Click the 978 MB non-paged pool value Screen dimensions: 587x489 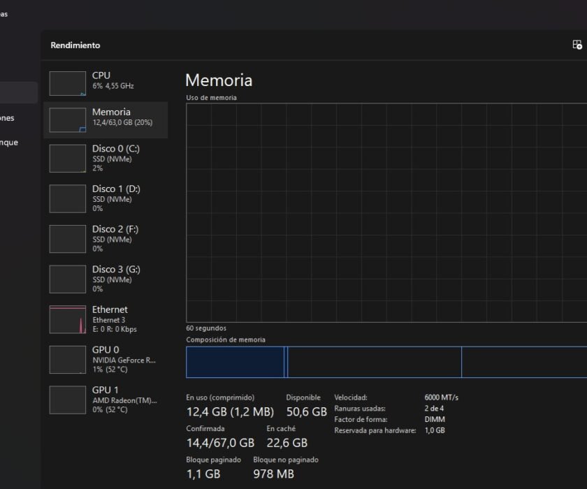(274, 474)
